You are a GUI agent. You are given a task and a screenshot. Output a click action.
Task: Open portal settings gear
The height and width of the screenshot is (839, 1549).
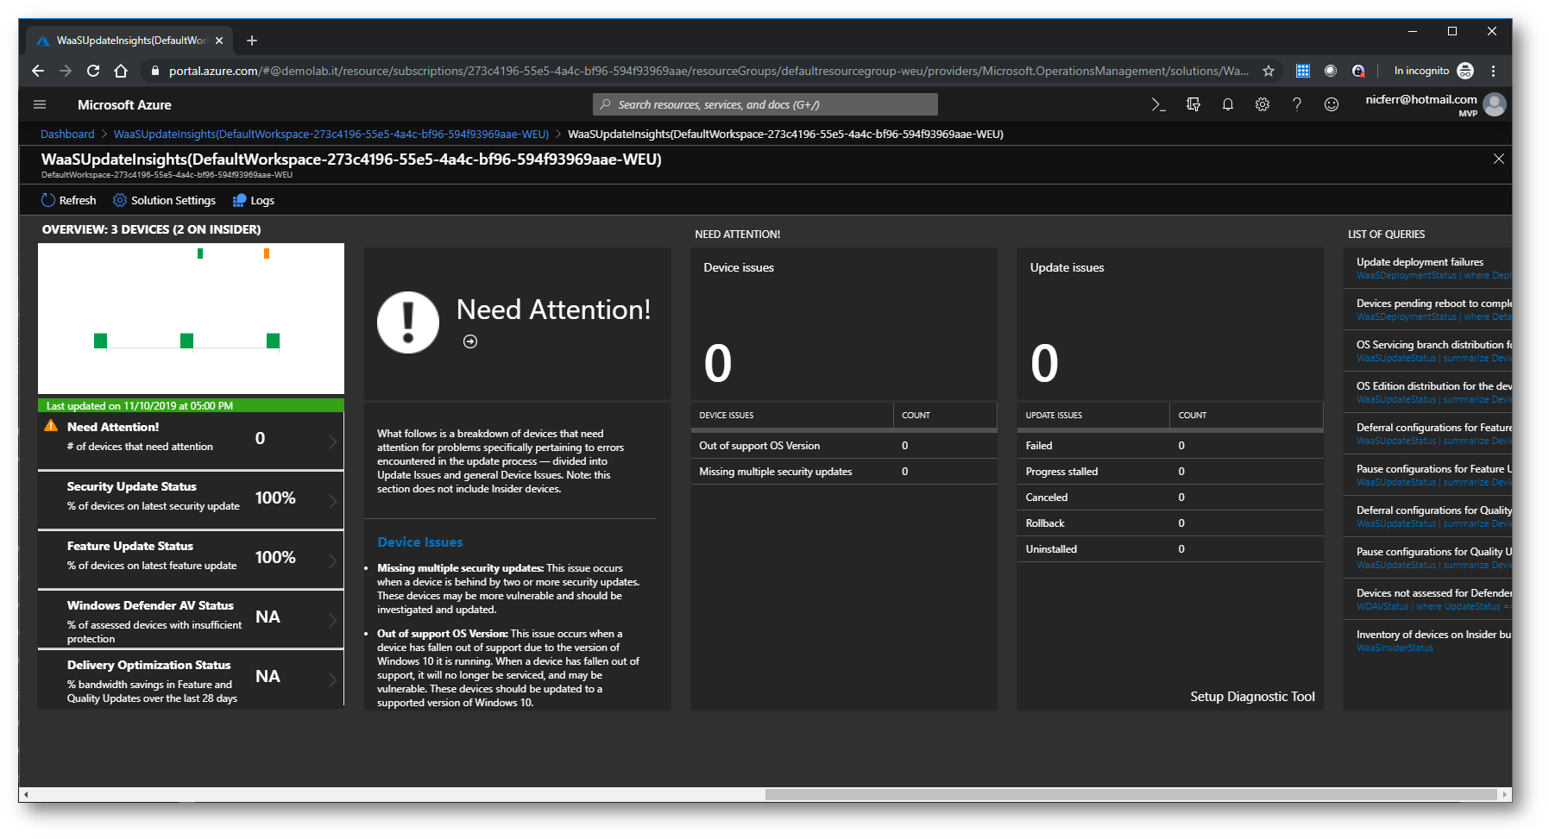point(1262,104)
